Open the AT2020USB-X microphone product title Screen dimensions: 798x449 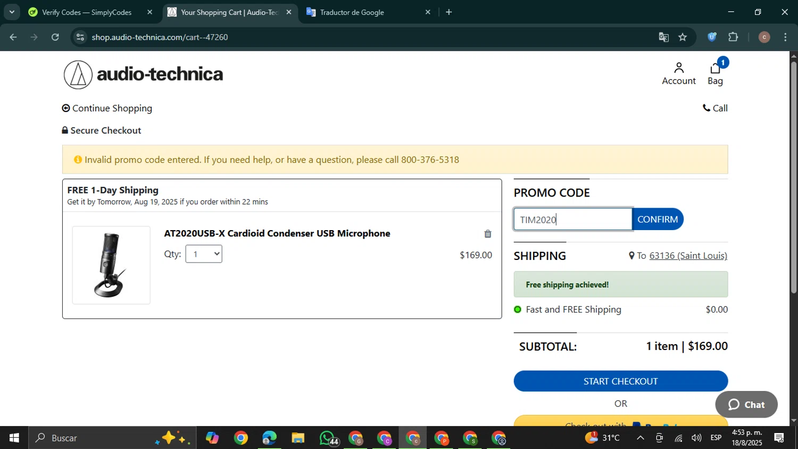pyautogui.click(x=277, y=233)
